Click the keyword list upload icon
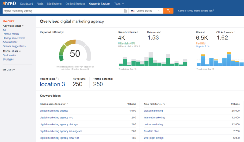The width and height of the screenshot is (244, 142). pos(125,11)
